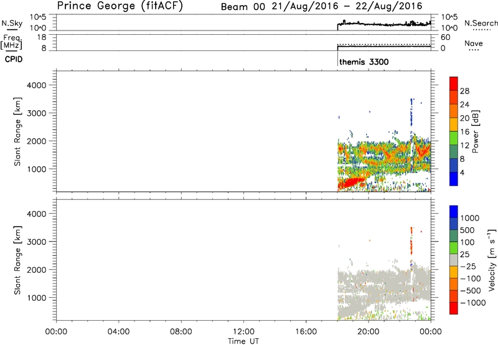Screen dimensions: 498x345
Task: Click the red bottom segment of velocity colorbar
Action: 454,308
